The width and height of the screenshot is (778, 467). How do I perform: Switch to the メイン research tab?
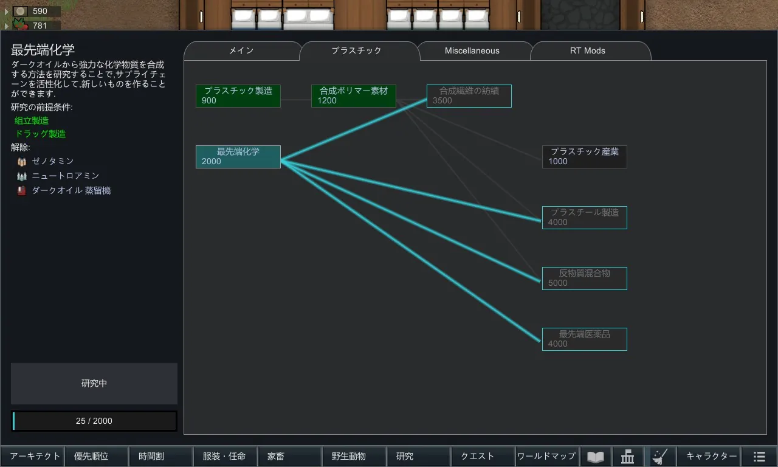pos(241,51)
